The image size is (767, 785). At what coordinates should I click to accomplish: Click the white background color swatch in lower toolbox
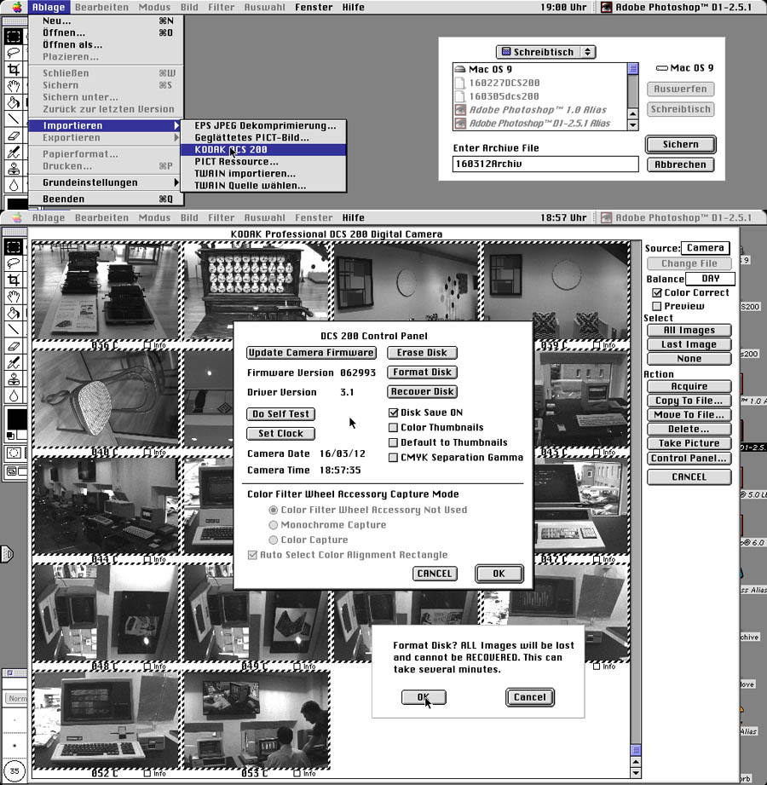(21, 436)
